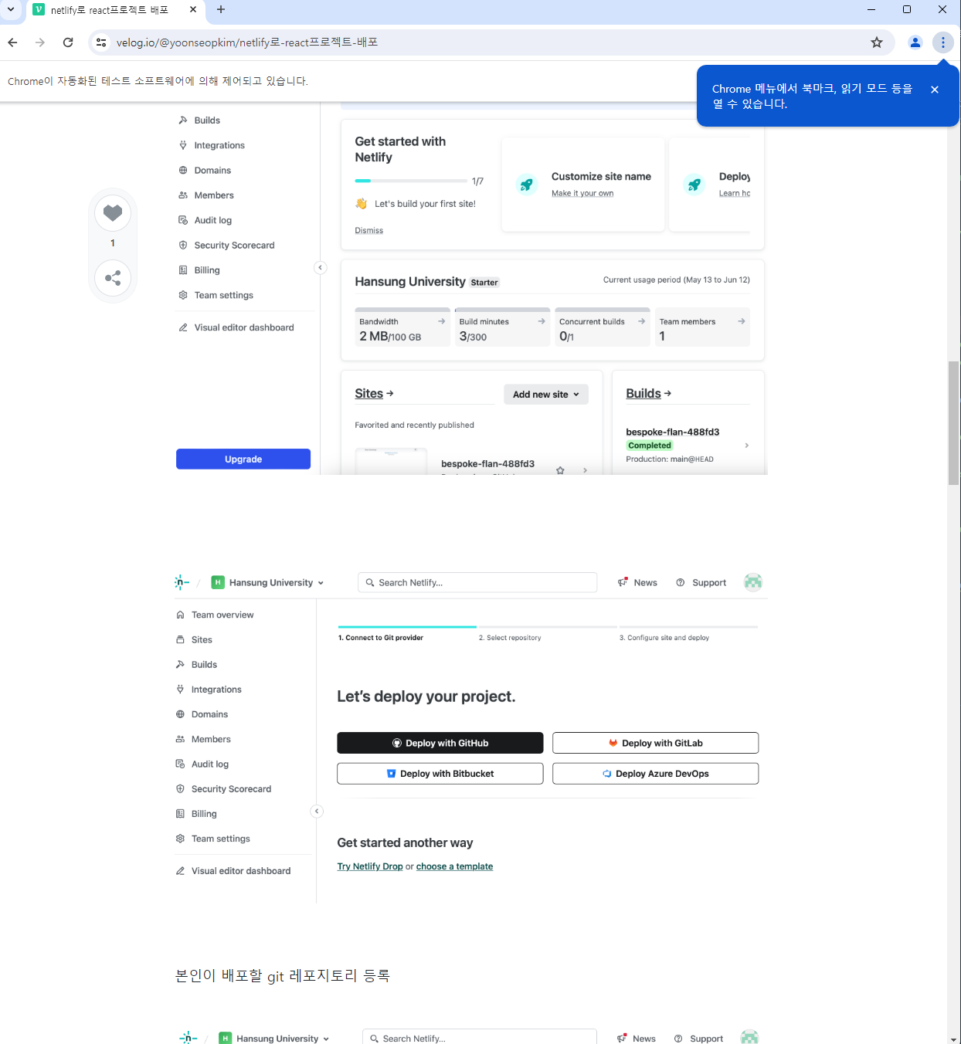Click choose a template link
The width and height of the screenshot is (961, 1044).
(454, 867)
